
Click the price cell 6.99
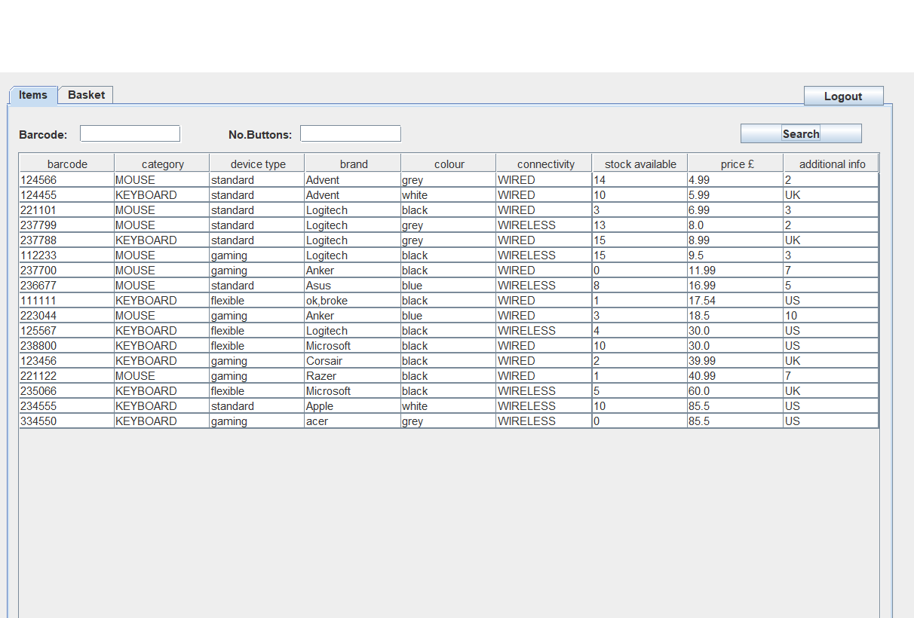[735, 210]
